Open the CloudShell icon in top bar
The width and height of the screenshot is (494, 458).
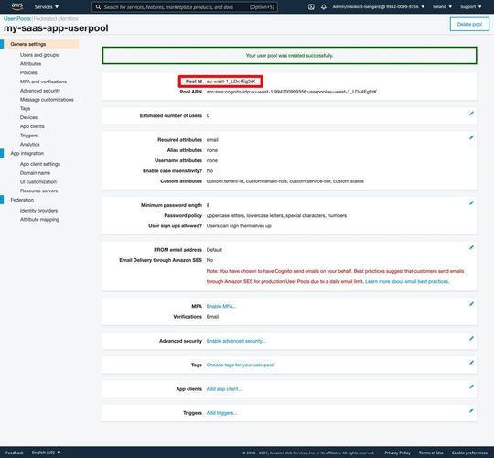coord(311,6)
